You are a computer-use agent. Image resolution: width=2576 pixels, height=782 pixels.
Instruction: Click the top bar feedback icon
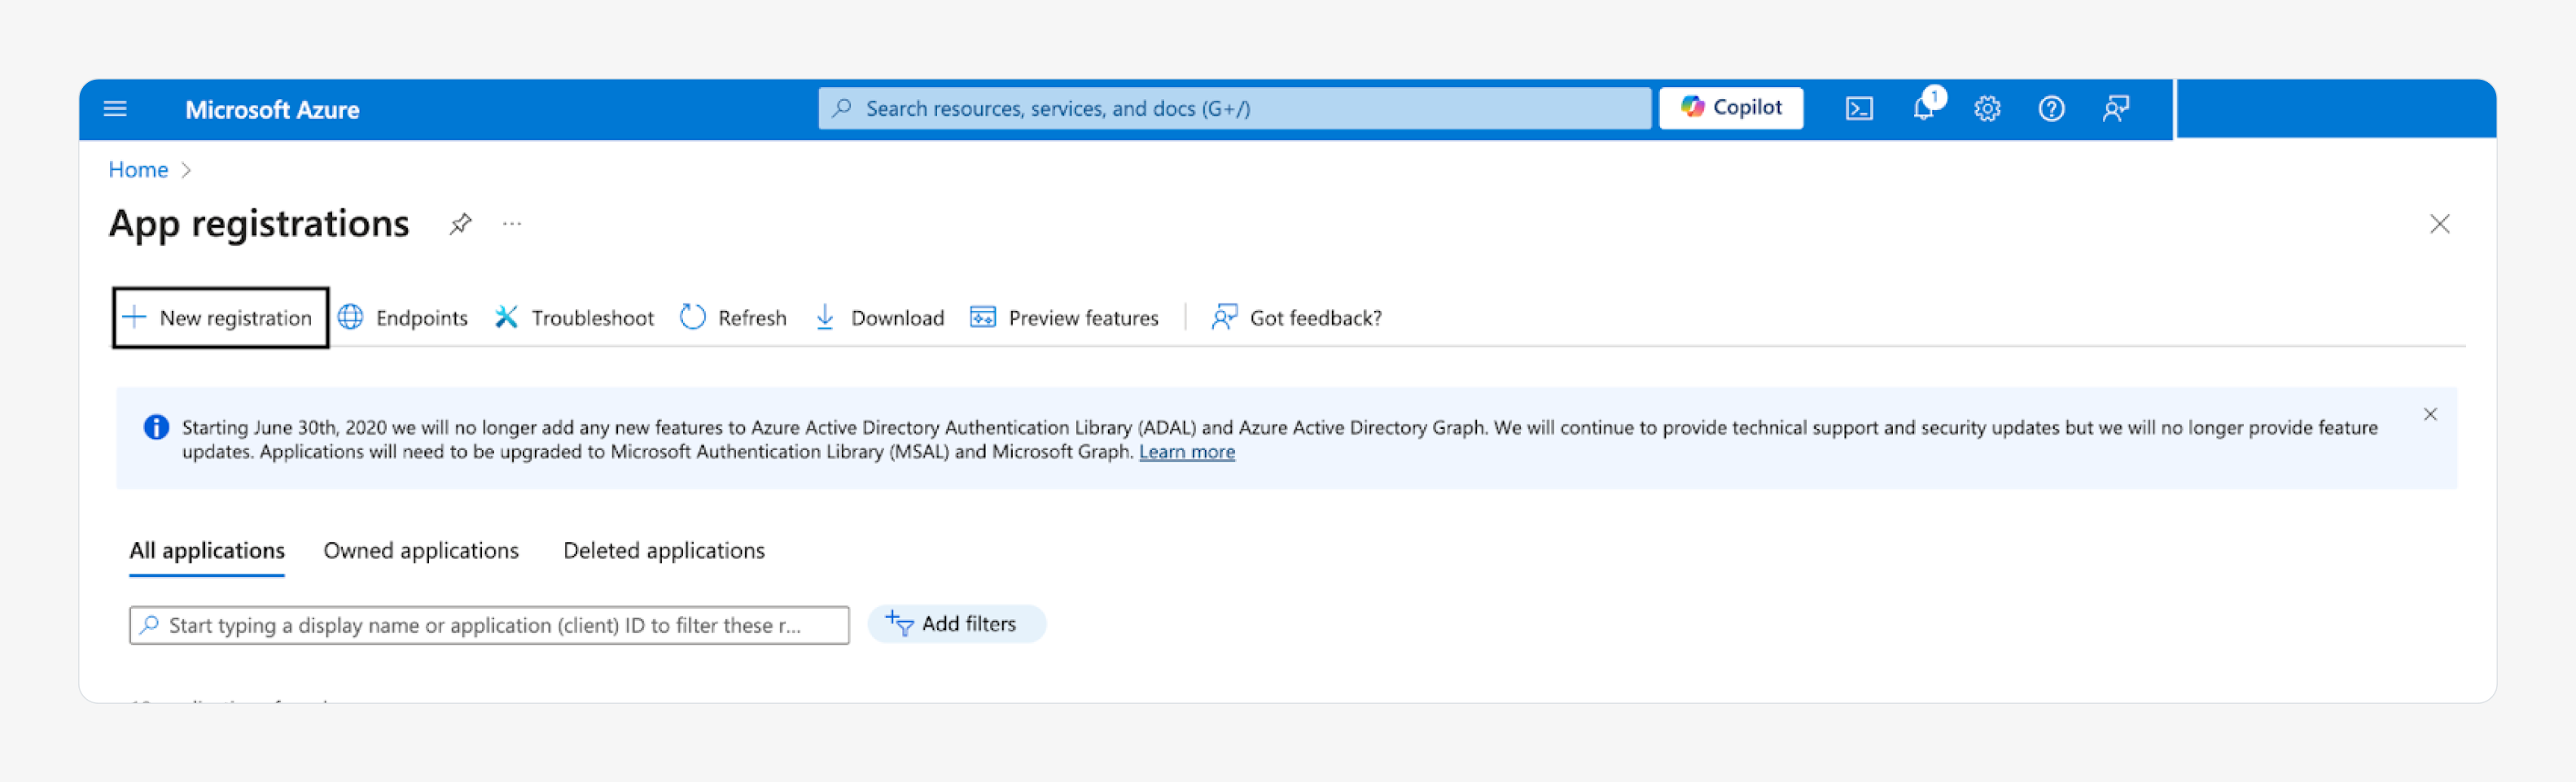tap(2114, 109)
